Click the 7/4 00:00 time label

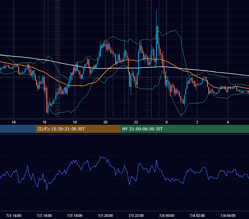[167, 215]
